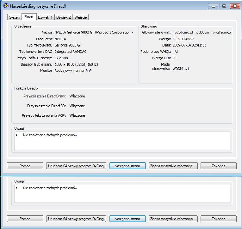Click Następna strona in the upper window
Viewport: 242px width, 229px height.
(x=127, y=166)
